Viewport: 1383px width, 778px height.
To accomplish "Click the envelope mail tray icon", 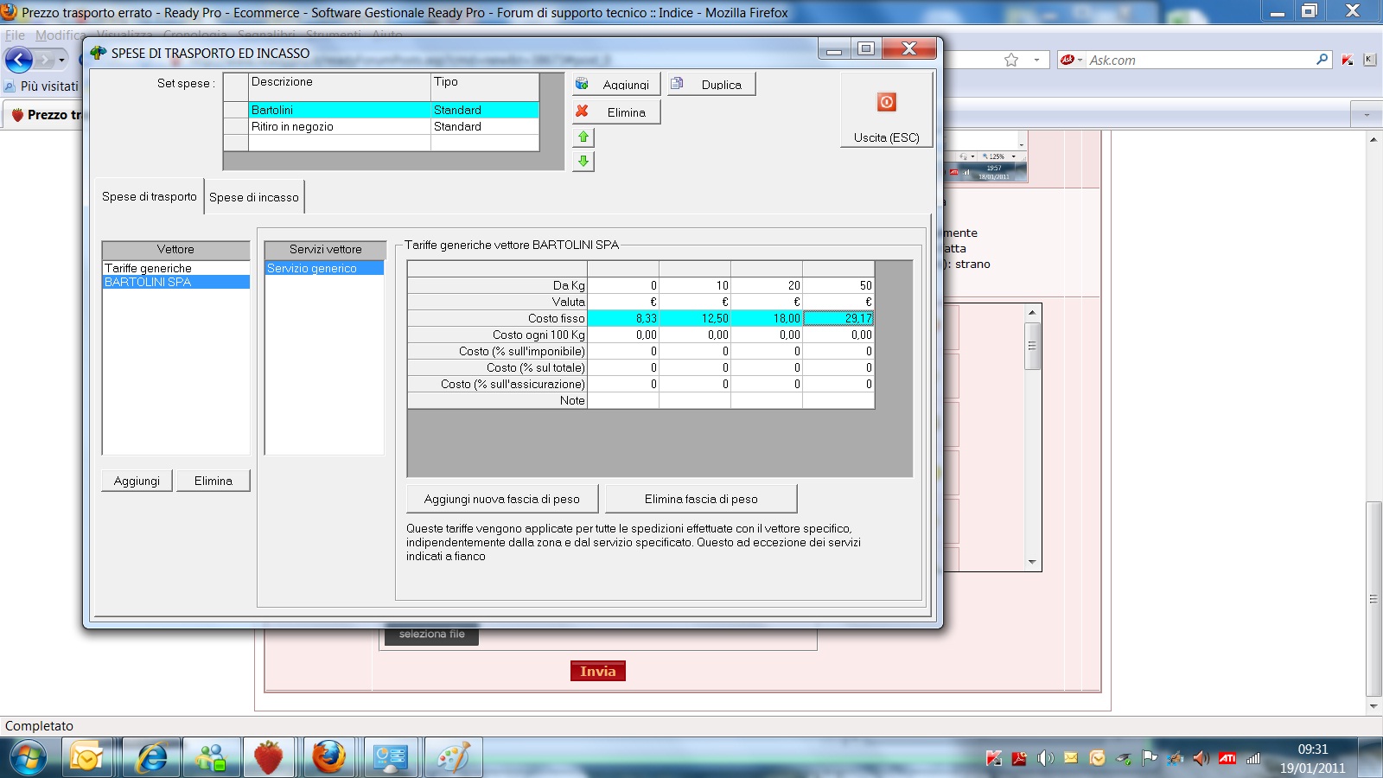I will coord(1071,758).
